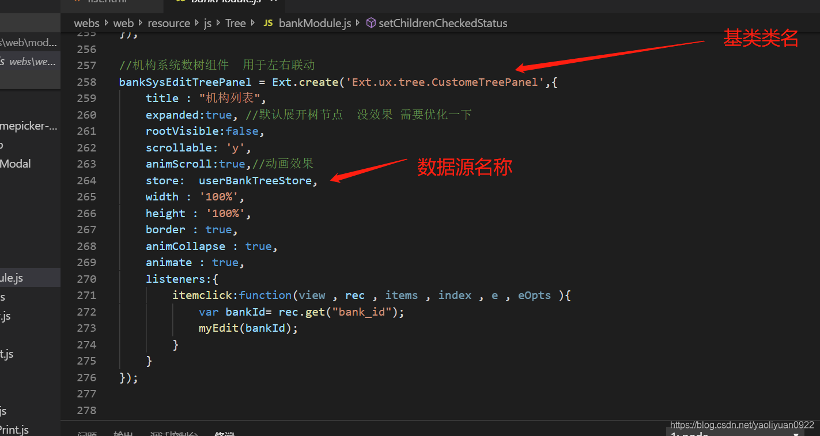Open the bankModule.js breadcrumb file
This screenshot has width=820, height=436.
point(315,23)
